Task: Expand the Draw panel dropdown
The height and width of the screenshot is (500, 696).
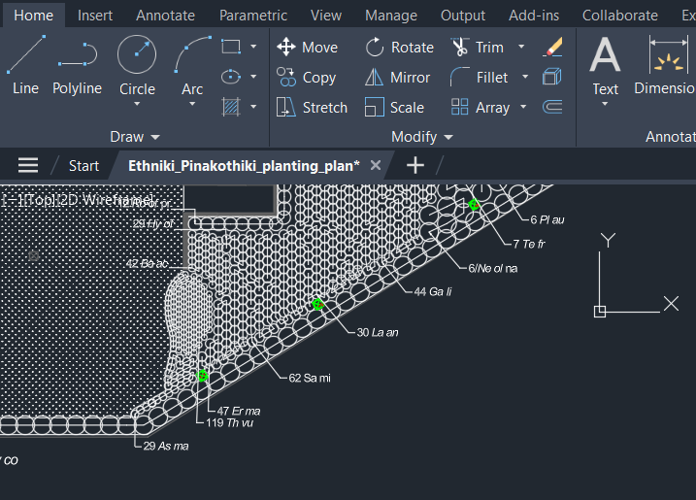Action: [134, 137]
